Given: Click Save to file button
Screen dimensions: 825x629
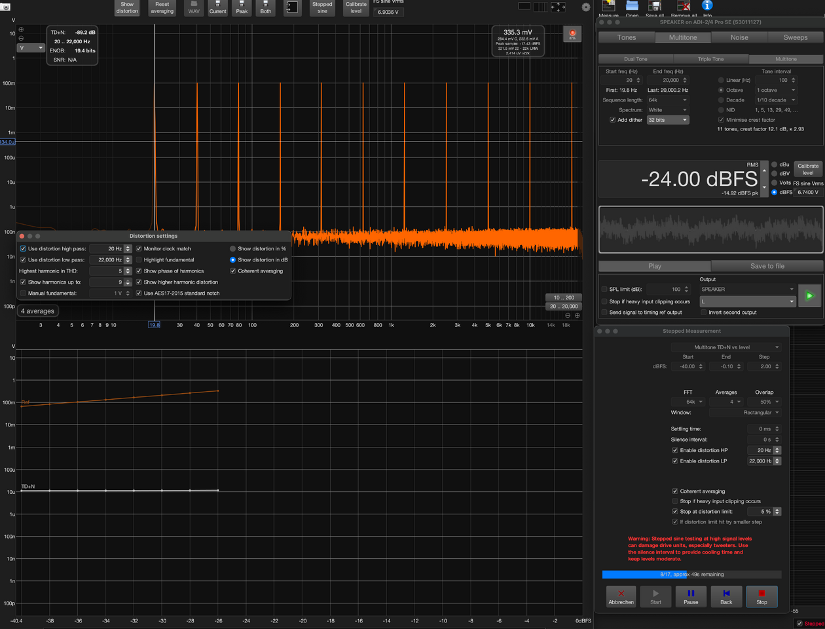Looking at the screenshot, I should pyautogui.click(x=767, y=266).
